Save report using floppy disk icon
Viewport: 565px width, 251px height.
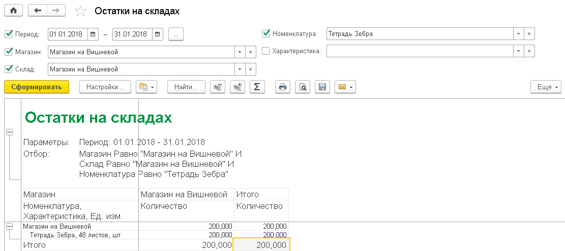click(x=322, y=87)
